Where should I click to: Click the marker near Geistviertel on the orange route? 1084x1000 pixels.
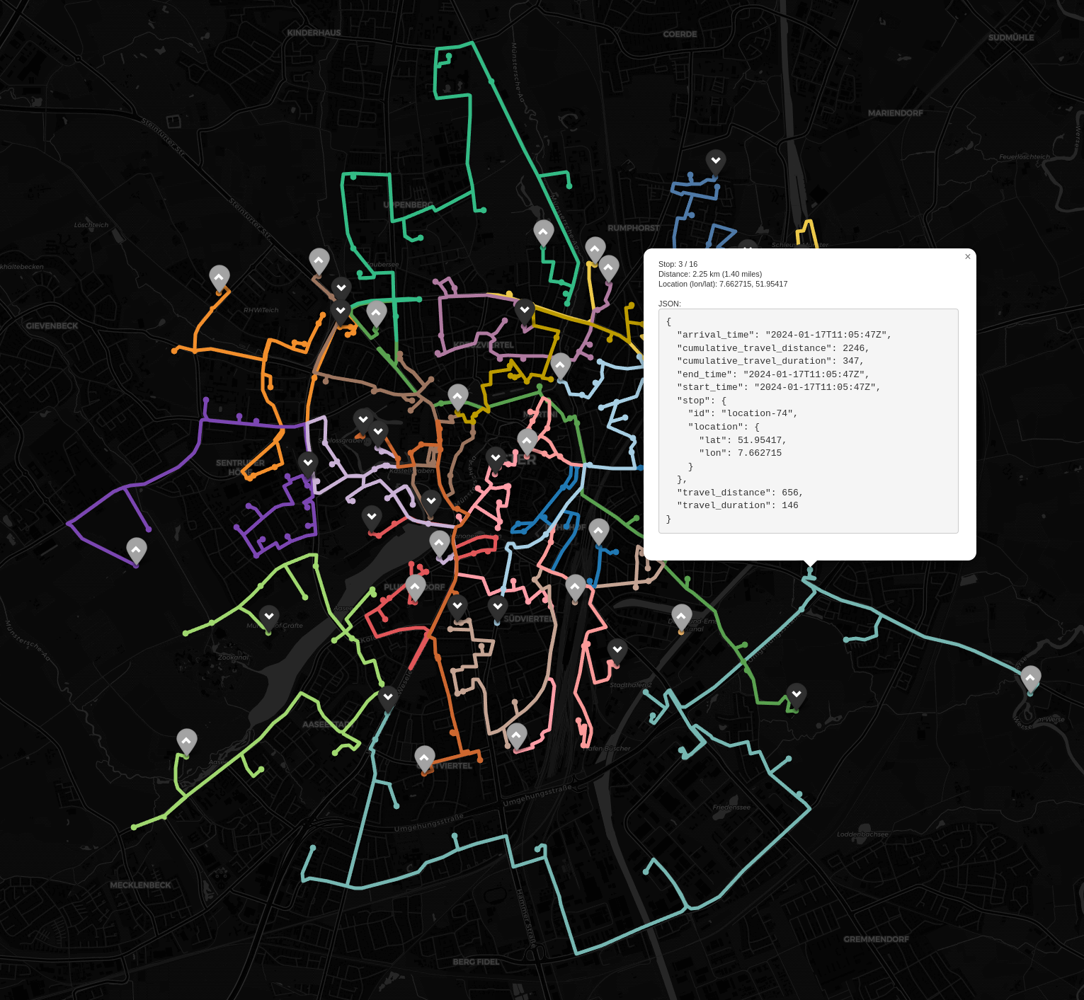tap(425, 758)
